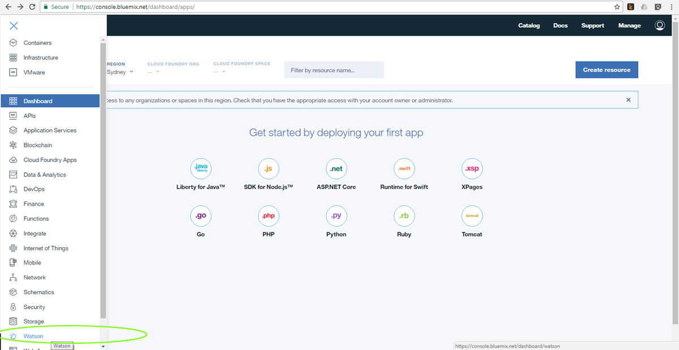Image resolution: width=679 pixels, height=350 pixels.
Task: Open the DevOps icon in the sidebar
Action: 13,189
